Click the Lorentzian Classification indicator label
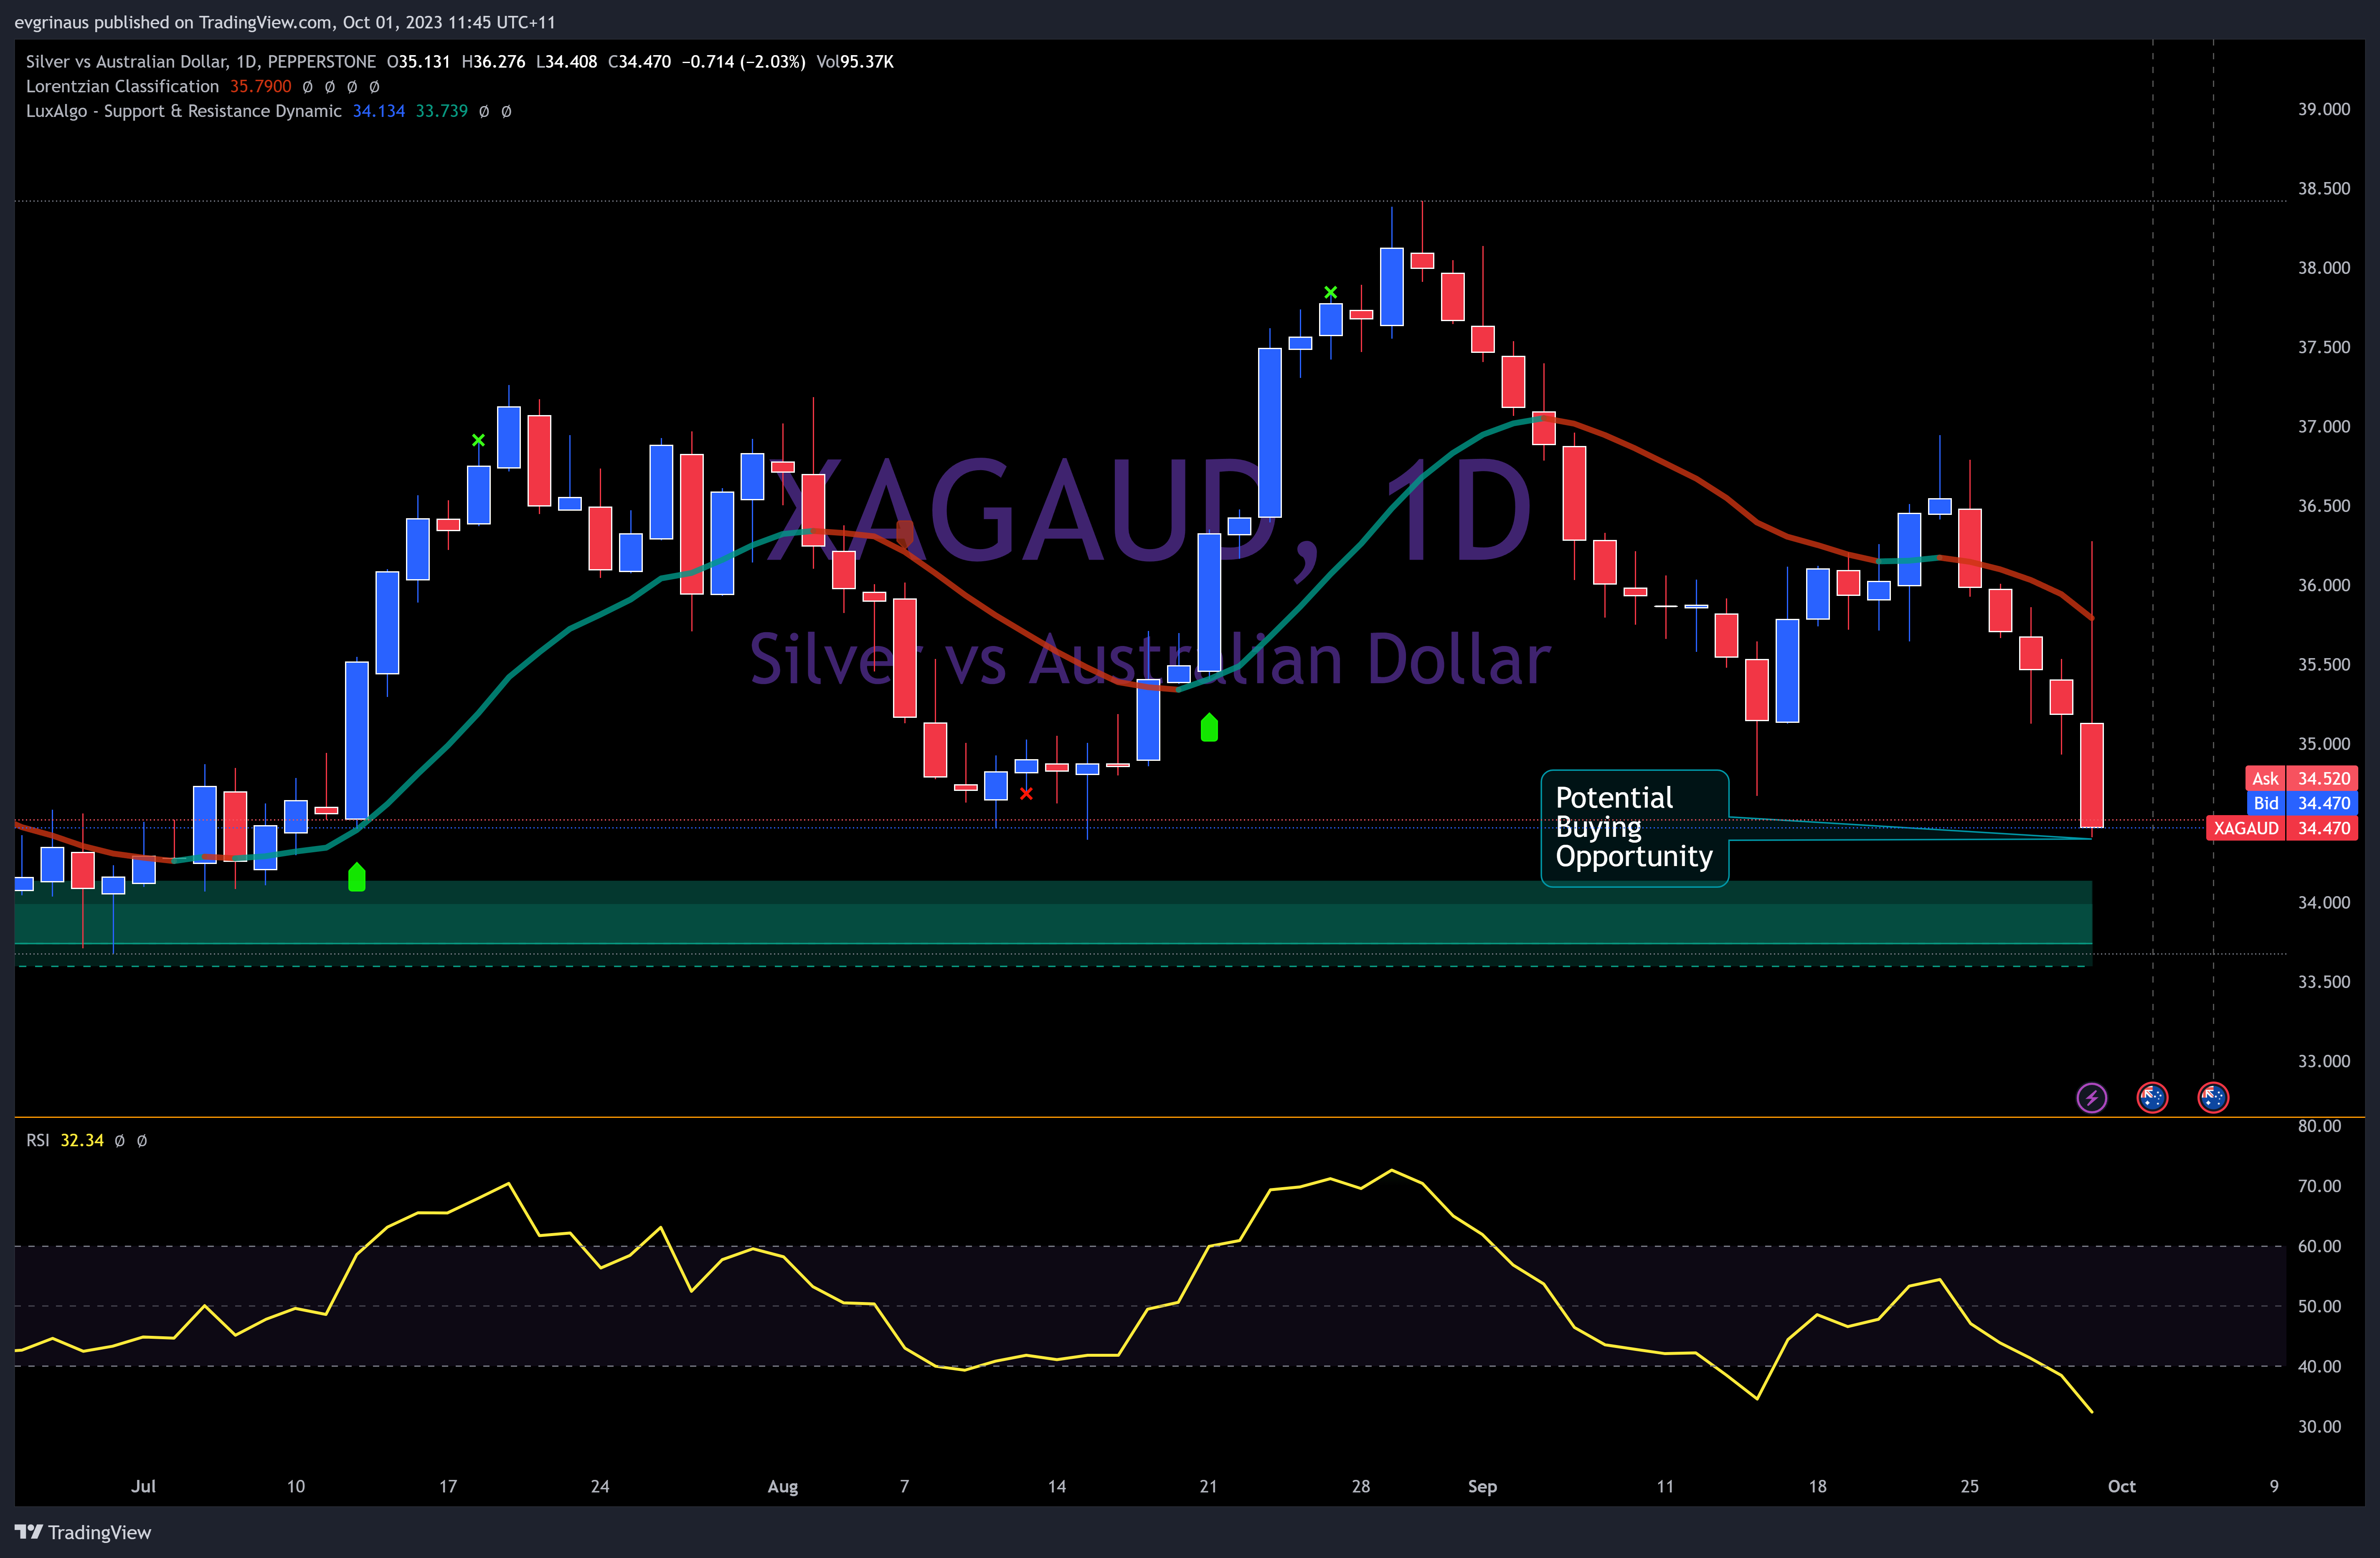The width and height of the screenshot is (2380, 1558). [122, 86]
